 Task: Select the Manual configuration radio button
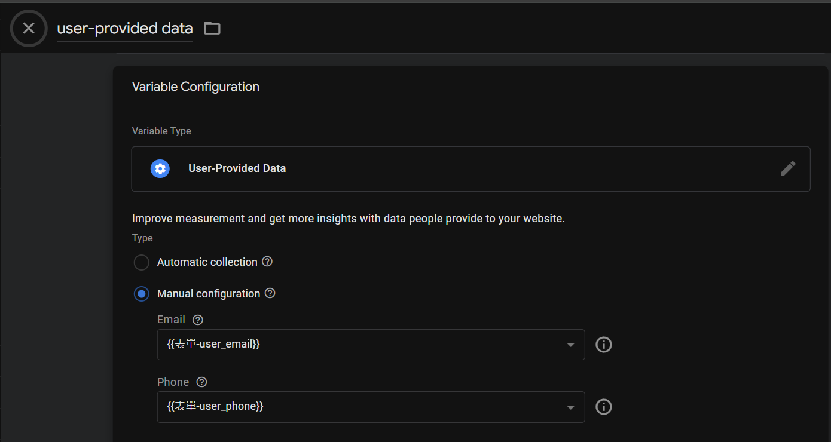[142, 294]
